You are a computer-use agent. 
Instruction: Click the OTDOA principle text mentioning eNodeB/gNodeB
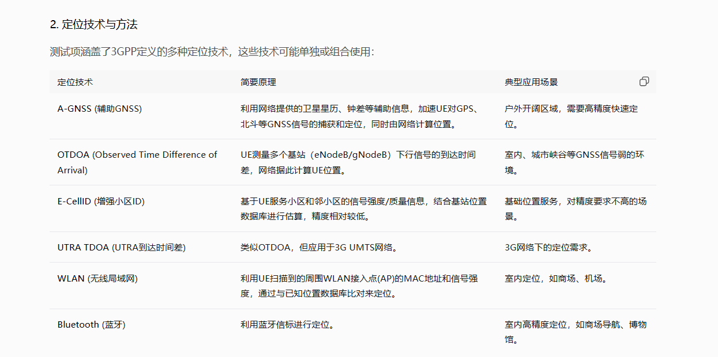pos(358,162)
